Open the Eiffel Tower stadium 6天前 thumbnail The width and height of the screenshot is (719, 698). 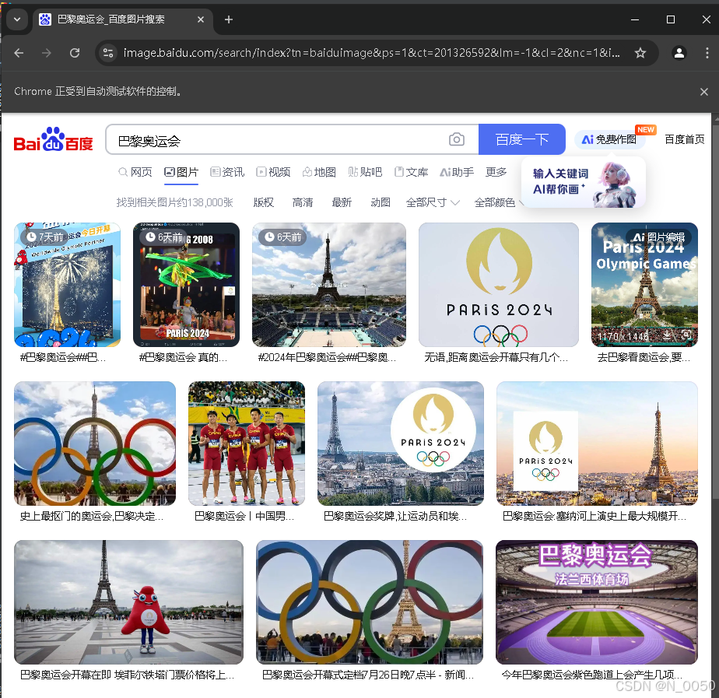329,285
